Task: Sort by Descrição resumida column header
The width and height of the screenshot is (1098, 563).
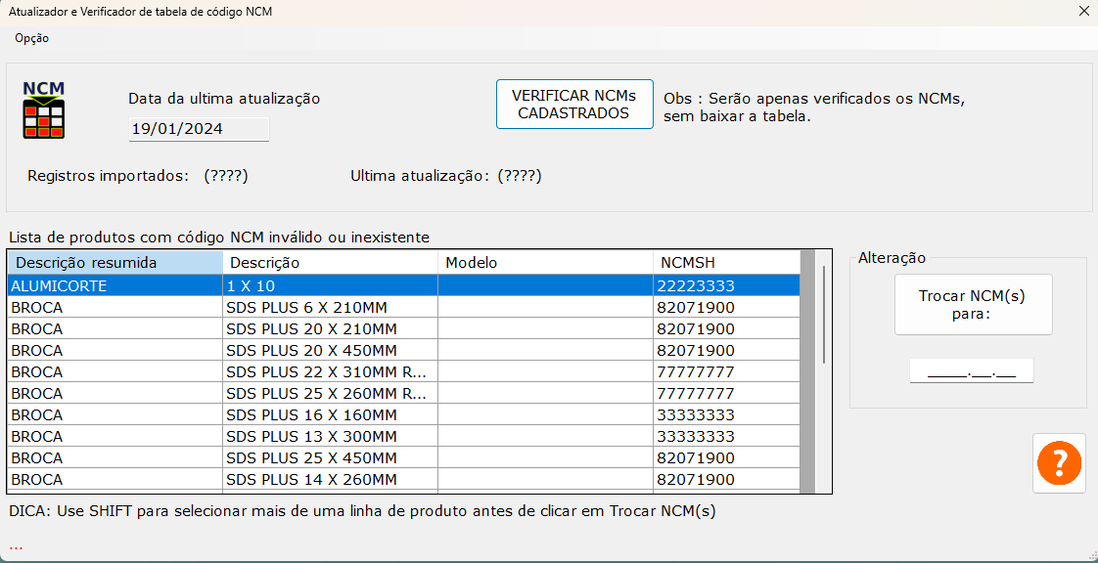Action: click(x=115, y=262)
